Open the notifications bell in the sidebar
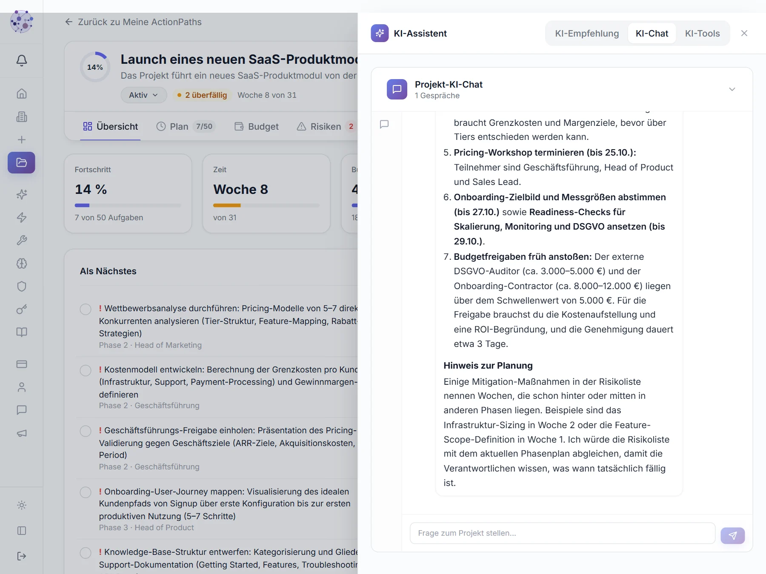Image resolution: width=766 pixels, height=574 pixels. [x=22, y=60]
